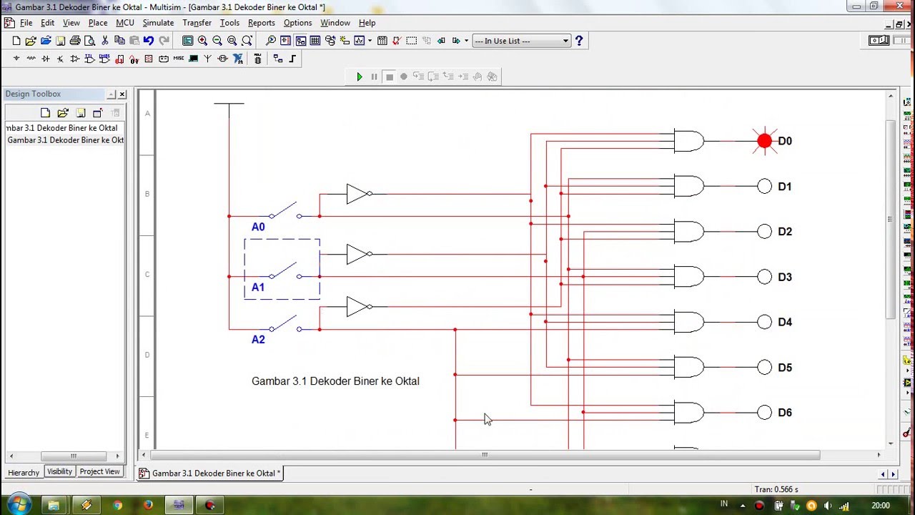
Task: Expand the Grapher dropdown arrow
Action: coord(370,41)
